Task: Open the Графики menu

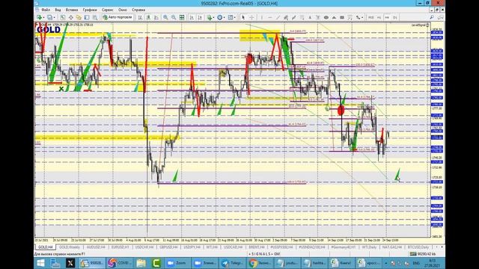Action: pyautogui.click(x=90, y=10)
